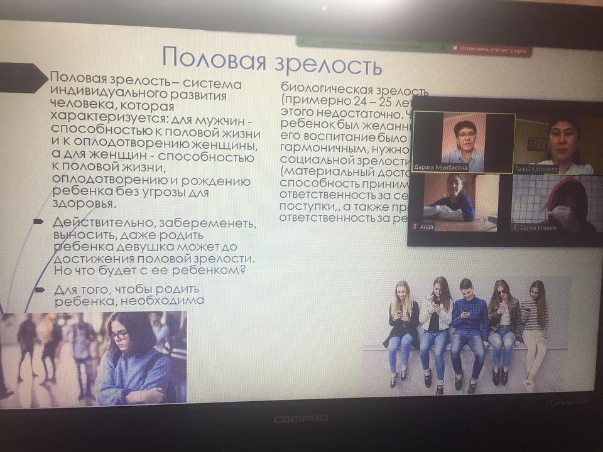Click the text «Действительно, забеременеть,»

[155, 223]
